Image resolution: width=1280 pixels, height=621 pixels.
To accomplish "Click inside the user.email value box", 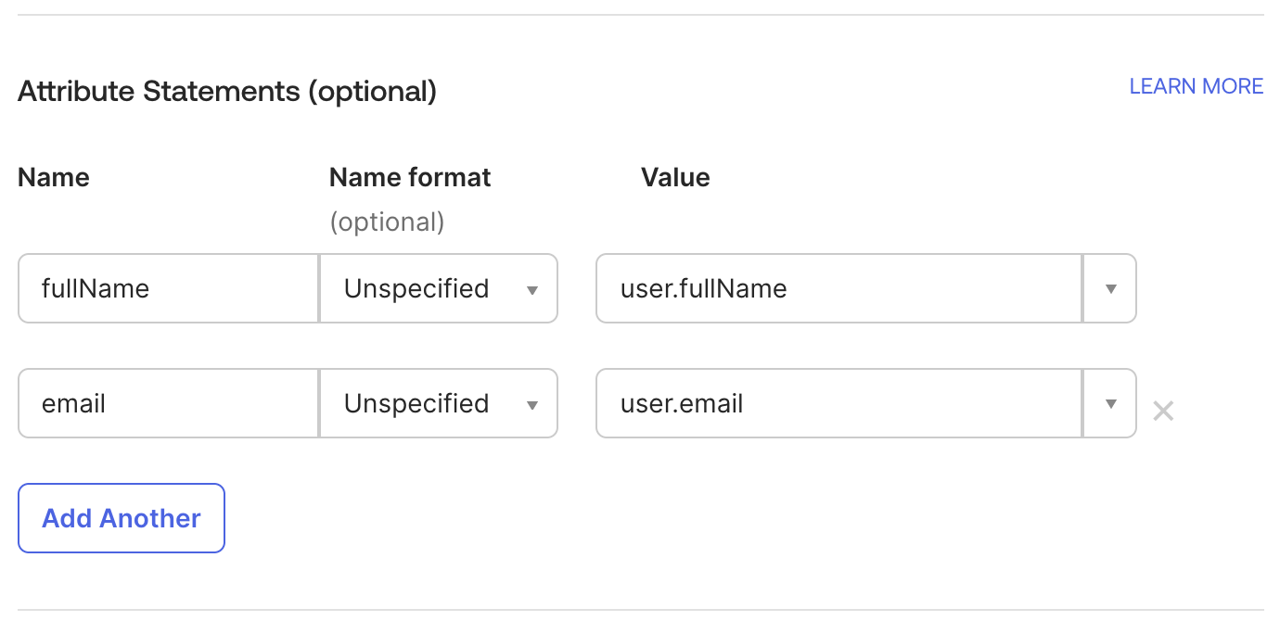I will click(835, 403).
